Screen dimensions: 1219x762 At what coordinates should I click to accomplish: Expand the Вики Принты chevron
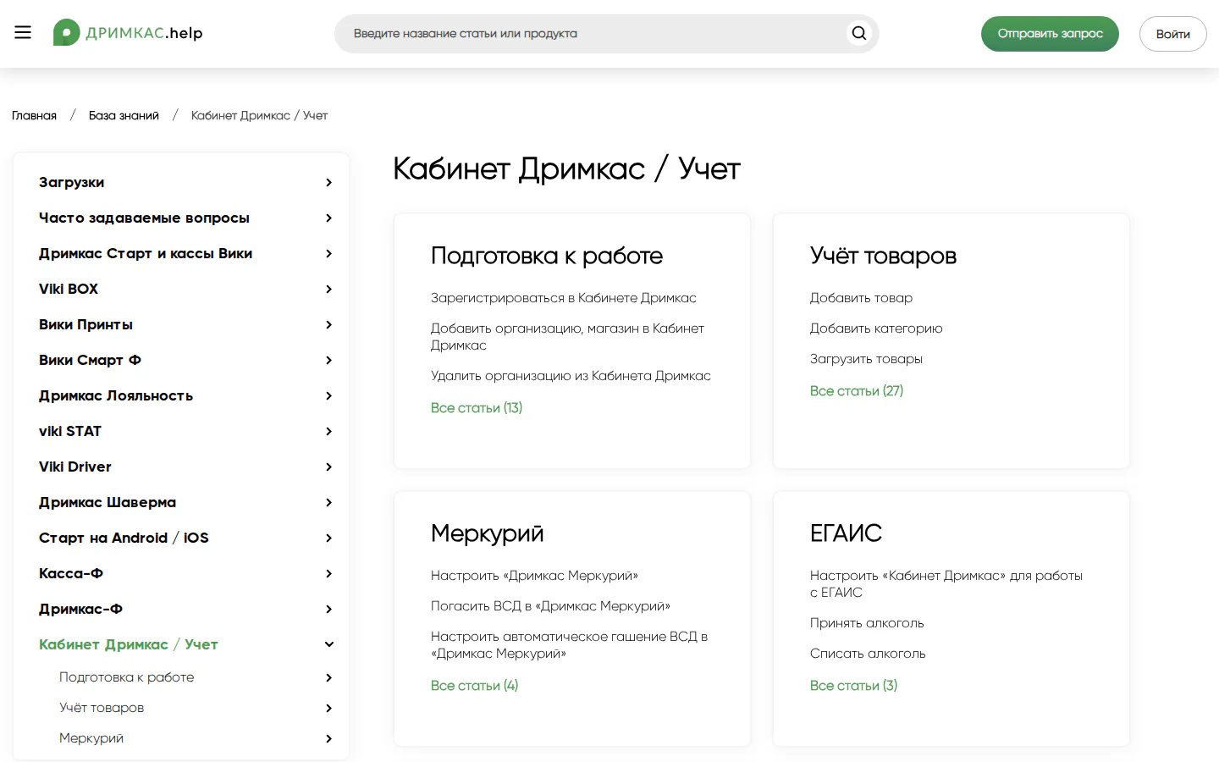pos(328,324)
